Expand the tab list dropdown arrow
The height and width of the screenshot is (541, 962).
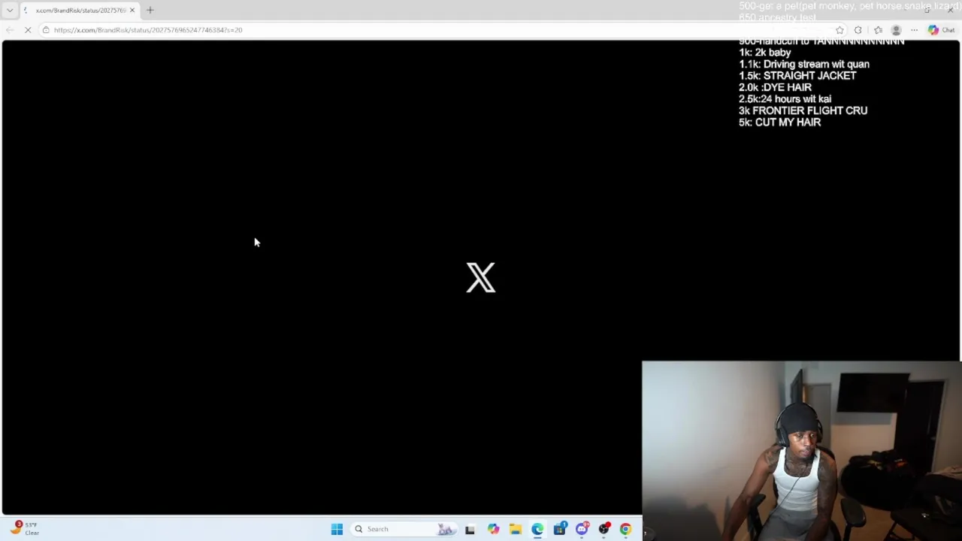pos(9,10)
